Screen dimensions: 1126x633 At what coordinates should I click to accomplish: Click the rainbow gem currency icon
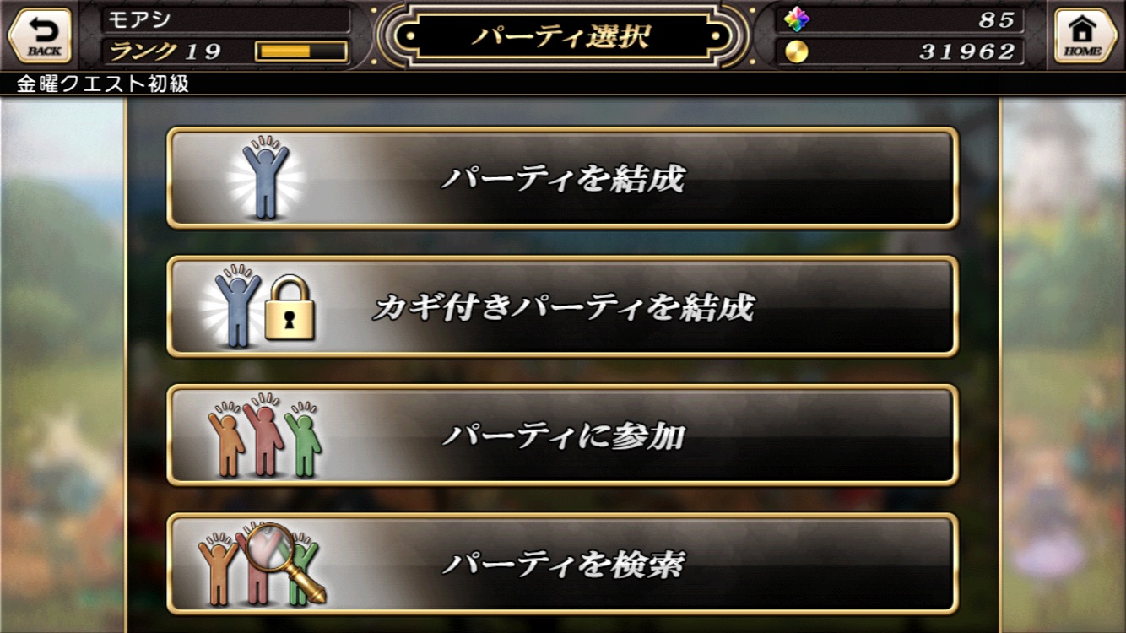click(796, 19)
